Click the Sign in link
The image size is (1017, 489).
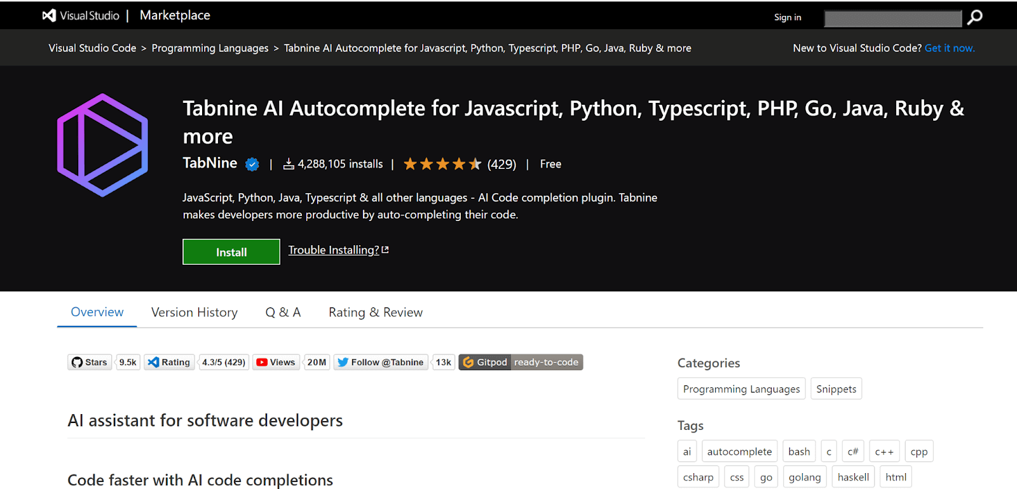coord(788,17)
